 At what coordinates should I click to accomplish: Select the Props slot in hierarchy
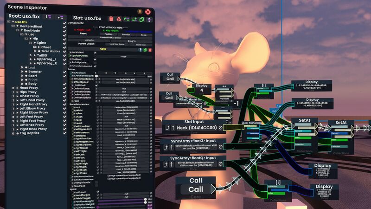[33, 80]
